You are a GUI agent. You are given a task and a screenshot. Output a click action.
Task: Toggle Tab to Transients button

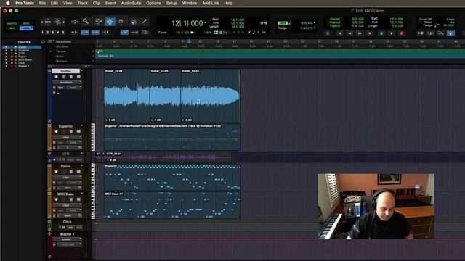pyautogui.click(x=74, y=32)
